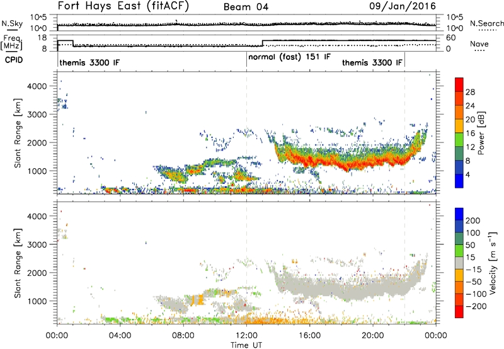Click the 'N.Search' legend label

point(486,23)
